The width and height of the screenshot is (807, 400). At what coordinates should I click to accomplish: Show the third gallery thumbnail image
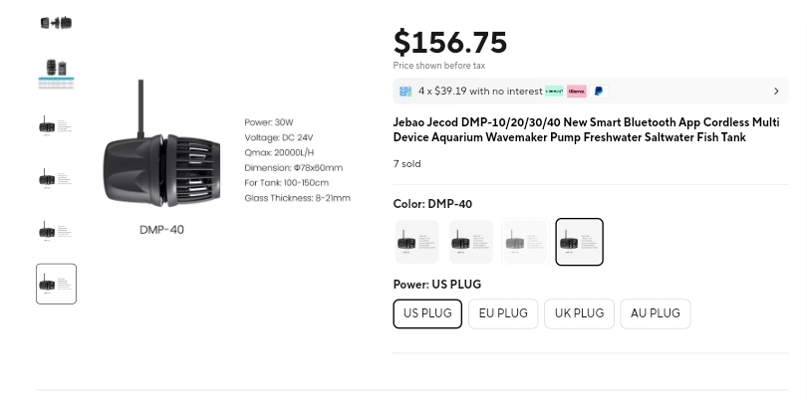tap(56, 126)
